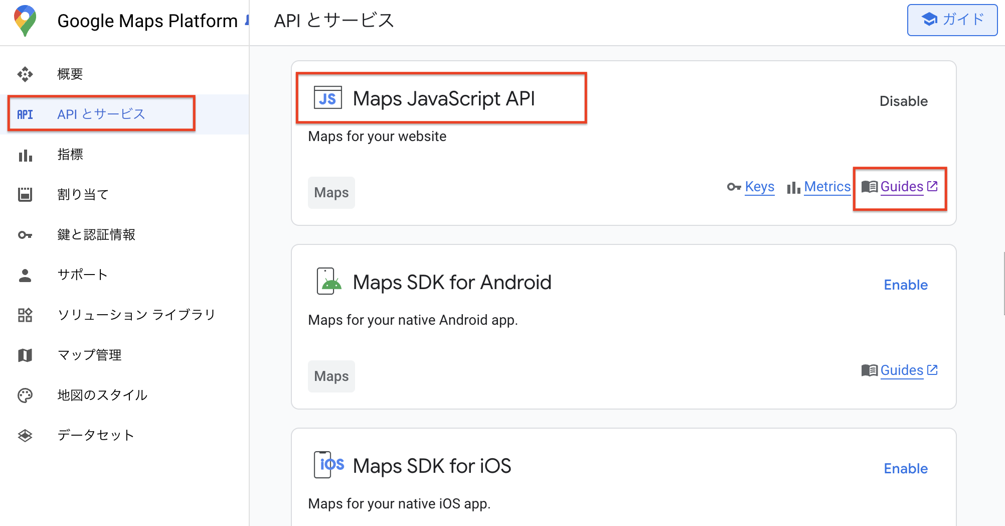Click the book icon in Maps JavaScript API card

[870, 187]
